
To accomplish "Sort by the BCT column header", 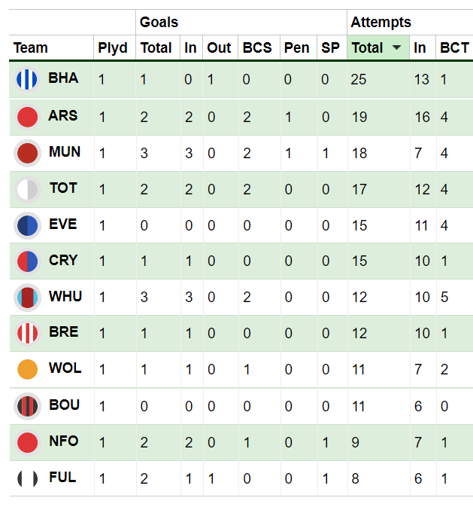I will [454, 48].
